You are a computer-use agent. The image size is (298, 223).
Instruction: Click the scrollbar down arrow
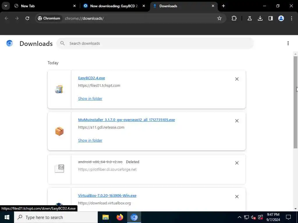tap(295, 209)
